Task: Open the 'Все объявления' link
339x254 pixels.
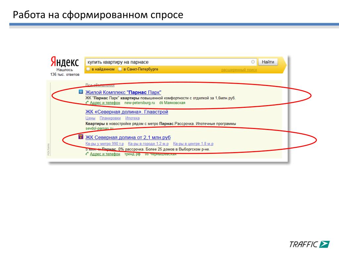Action: tap(100, 85)
